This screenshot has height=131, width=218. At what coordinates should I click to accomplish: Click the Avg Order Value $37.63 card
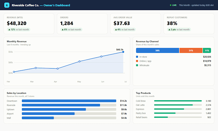pyautogui.click(x=136, y=24)
